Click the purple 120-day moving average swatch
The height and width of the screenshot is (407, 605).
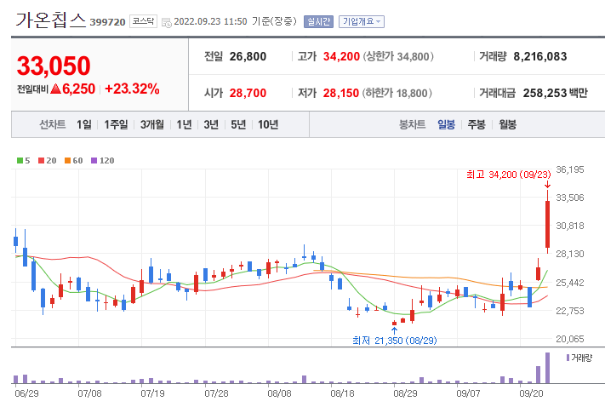[x=94, y=161]
